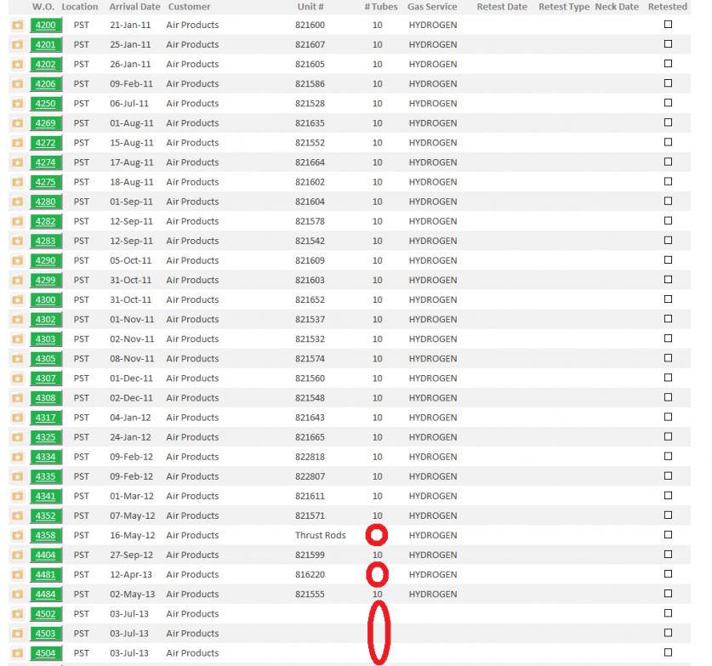Click the Location column header
Image resolution: width=712 pixels, height=666 pixels.
click(x=80, y=7)
